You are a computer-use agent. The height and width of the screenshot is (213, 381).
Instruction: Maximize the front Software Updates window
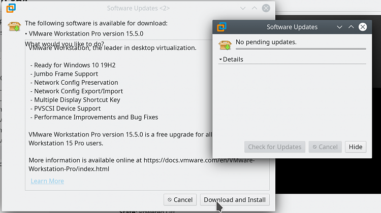[351, 27]
